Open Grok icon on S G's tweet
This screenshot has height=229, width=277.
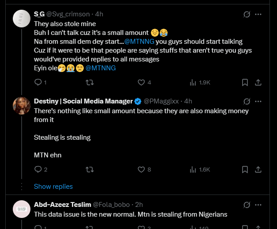pyautogui.click(x=247, y=15)
